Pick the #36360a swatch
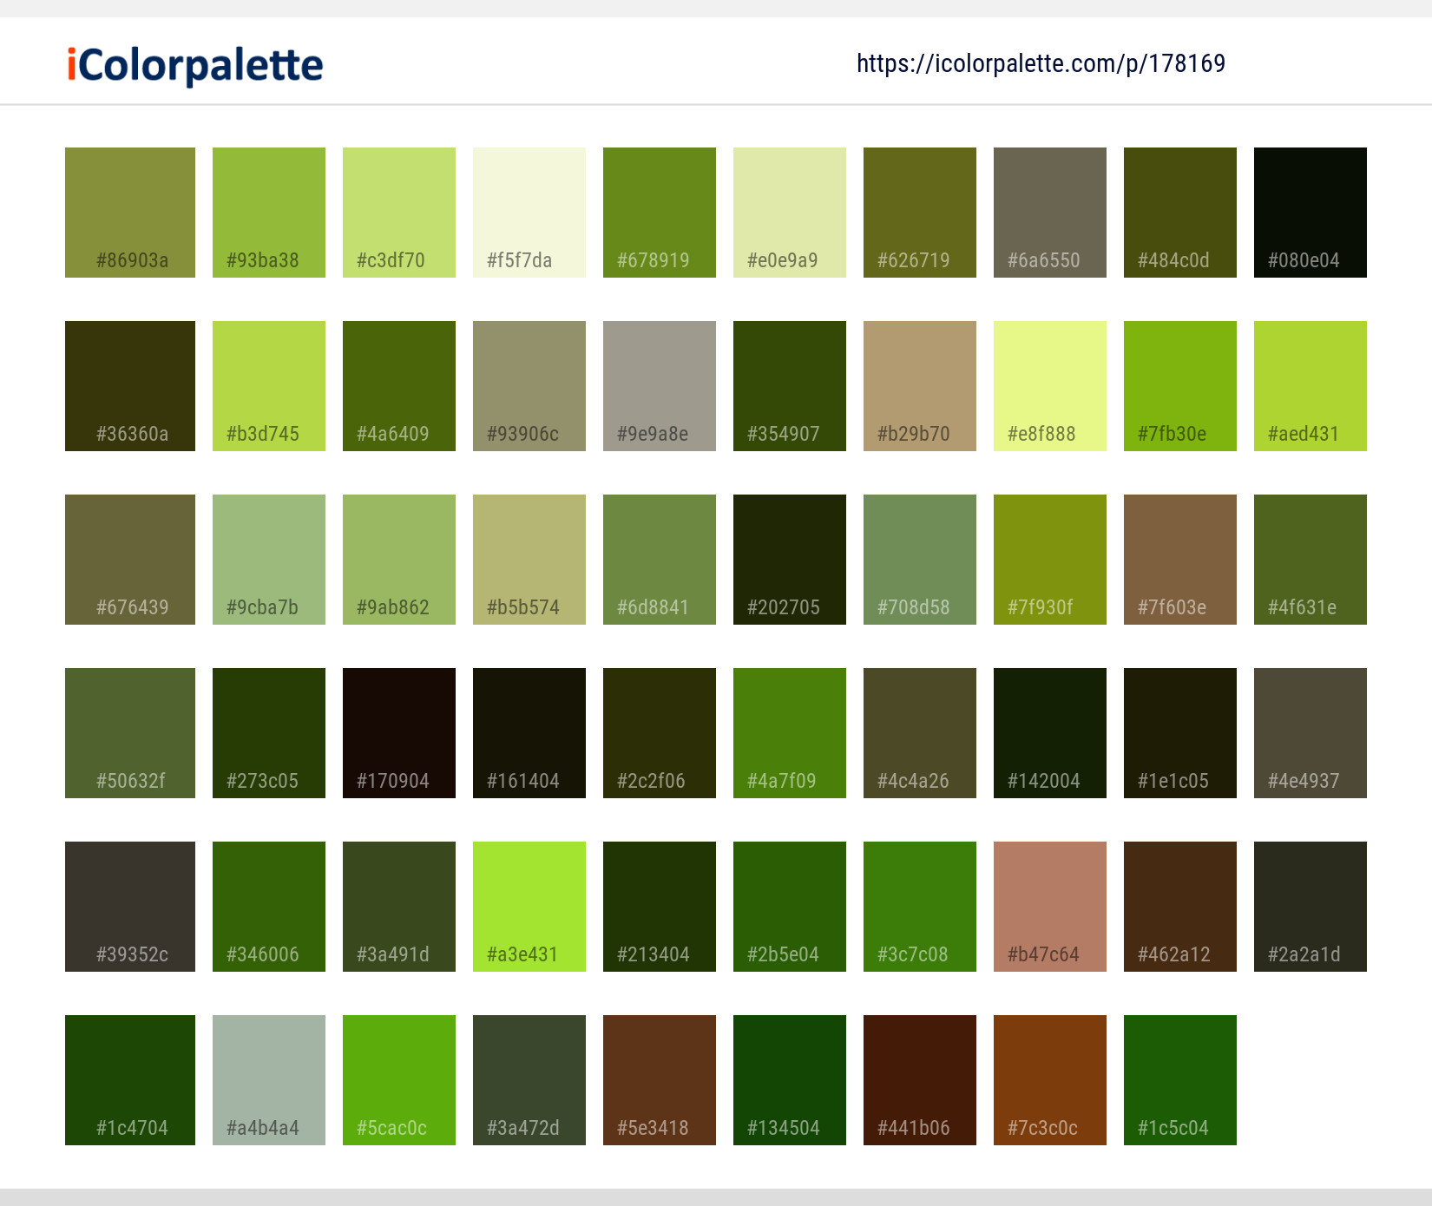This screenshot has height=1206, width=1432. tap(130, 386)
